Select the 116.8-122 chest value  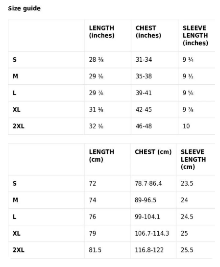(x=149, y=250)
